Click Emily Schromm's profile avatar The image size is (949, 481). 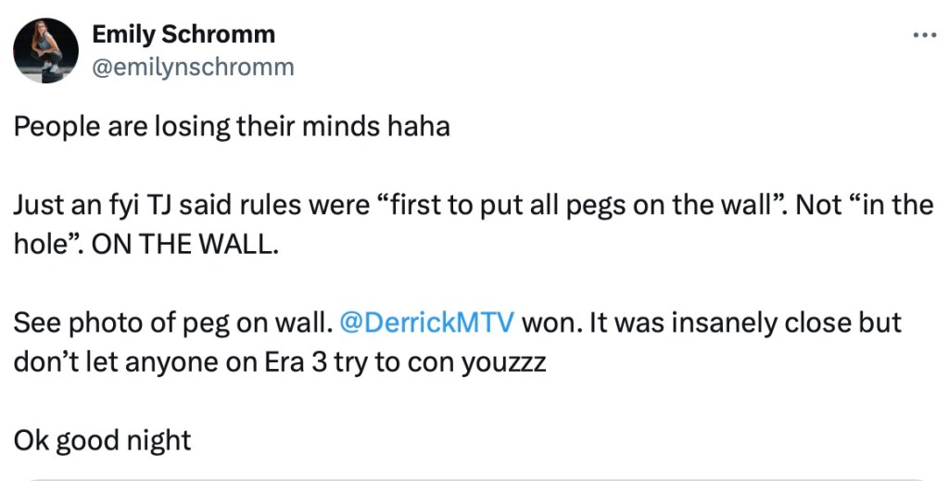pos(45,50)
